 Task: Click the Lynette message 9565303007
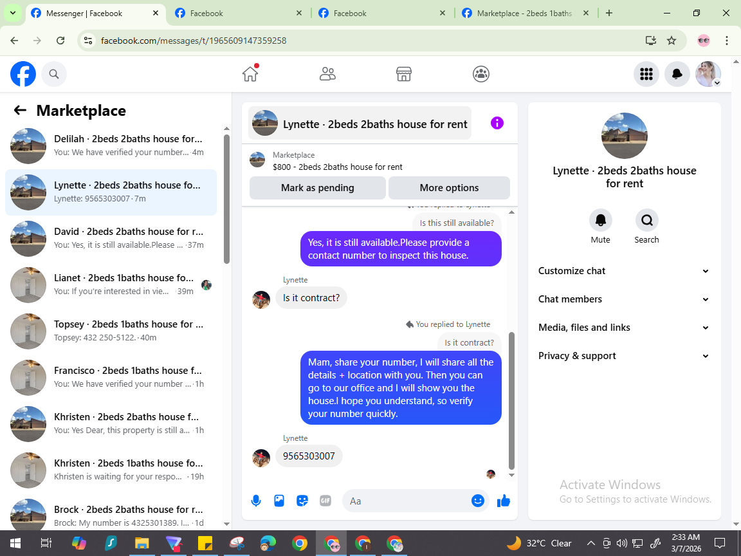tap(309, 456)
